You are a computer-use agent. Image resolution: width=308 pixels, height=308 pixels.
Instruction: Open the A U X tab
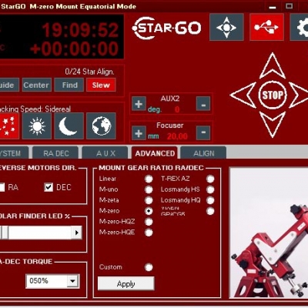point(105,153)
